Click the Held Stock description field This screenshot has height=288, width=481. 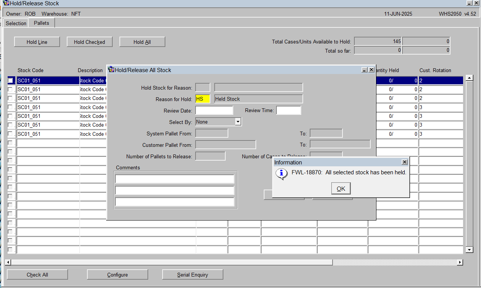258,99
